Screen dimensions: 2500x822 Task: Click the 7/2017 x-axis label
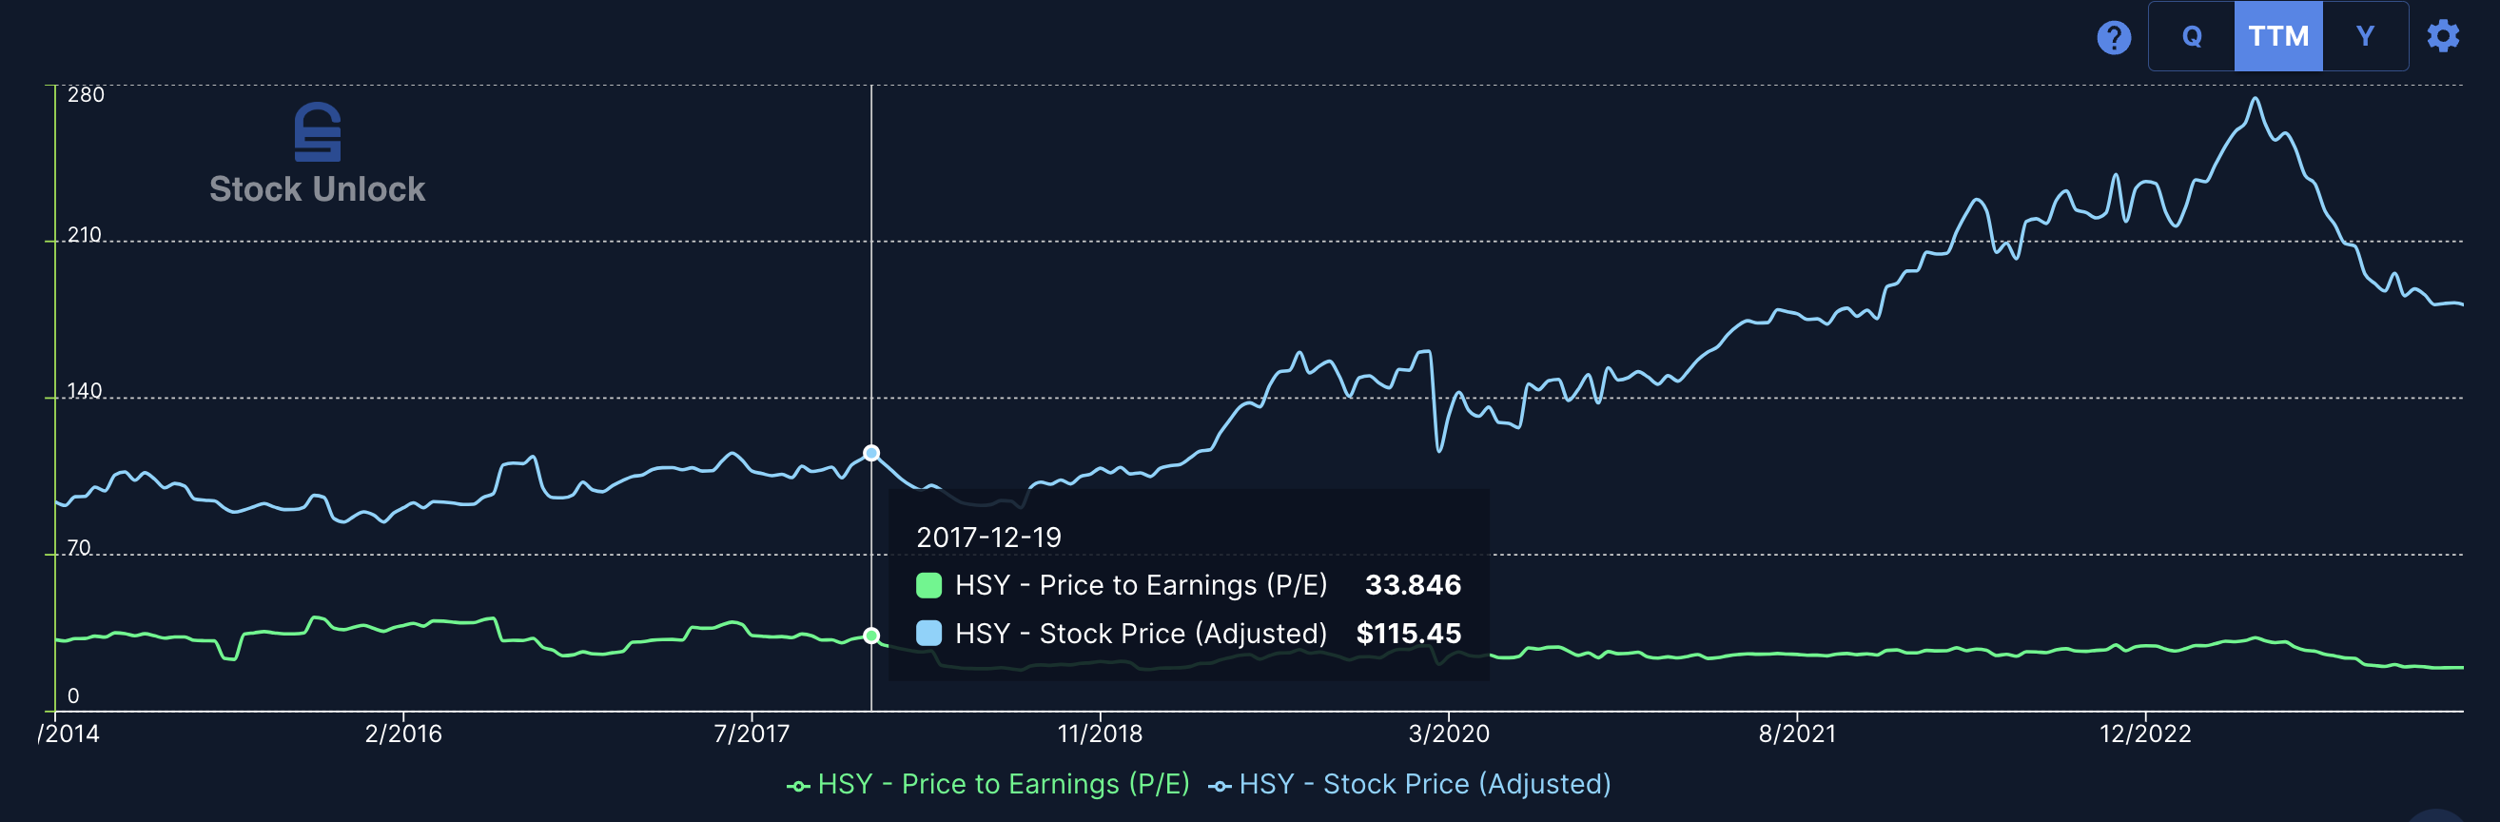[752, 733]
